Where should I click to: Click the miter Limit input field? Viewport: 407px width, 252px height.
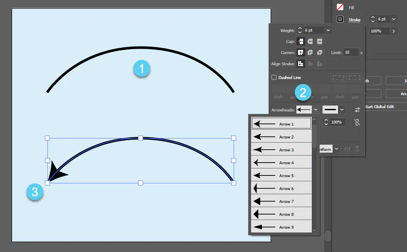(x=351, y=52)
